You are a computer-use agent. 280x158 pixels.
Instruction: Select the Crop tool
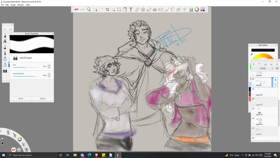coord(107,9)
